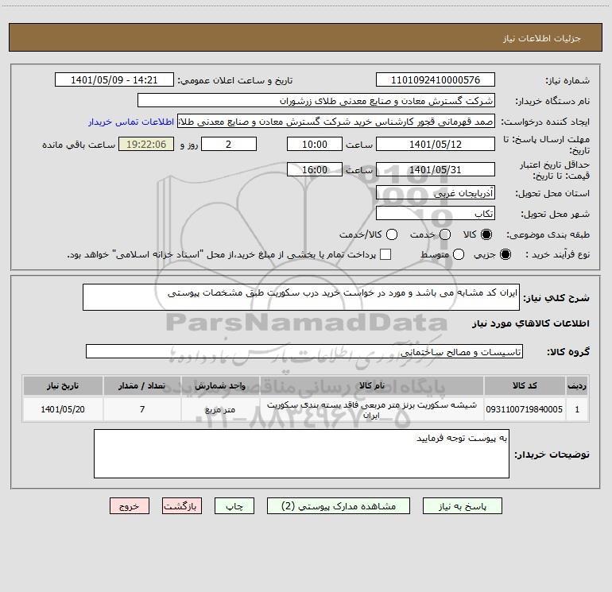
Task: Open the اطلاعات تماس خریدار link
Action: click(131, 122)
